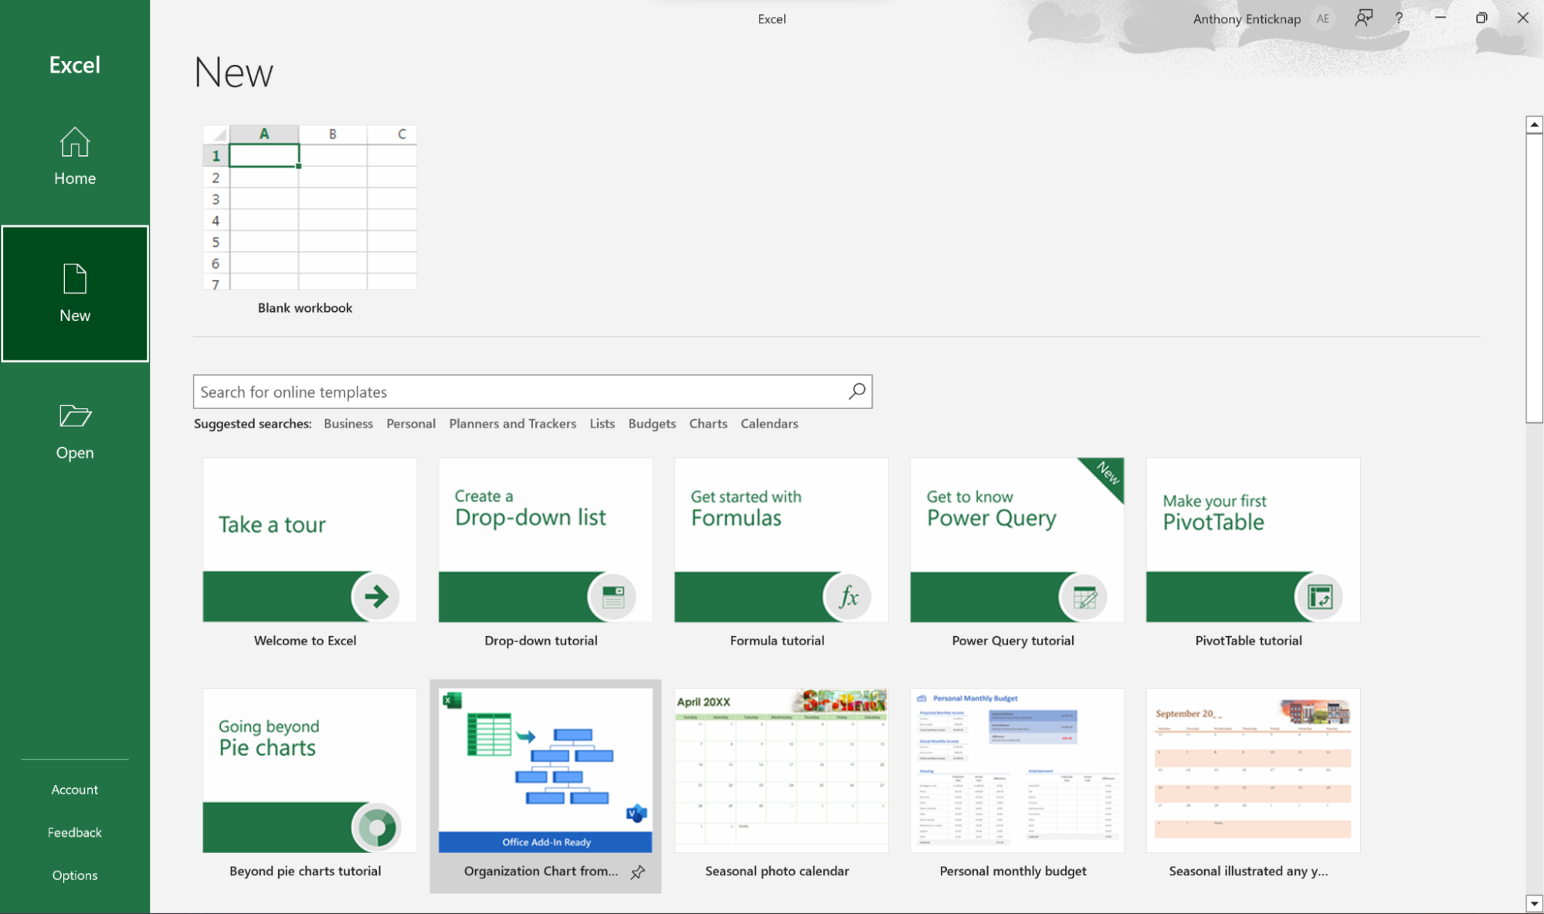Create a Blank workbook
This screenshot has height=914, width=1544.
coord(310,207)
